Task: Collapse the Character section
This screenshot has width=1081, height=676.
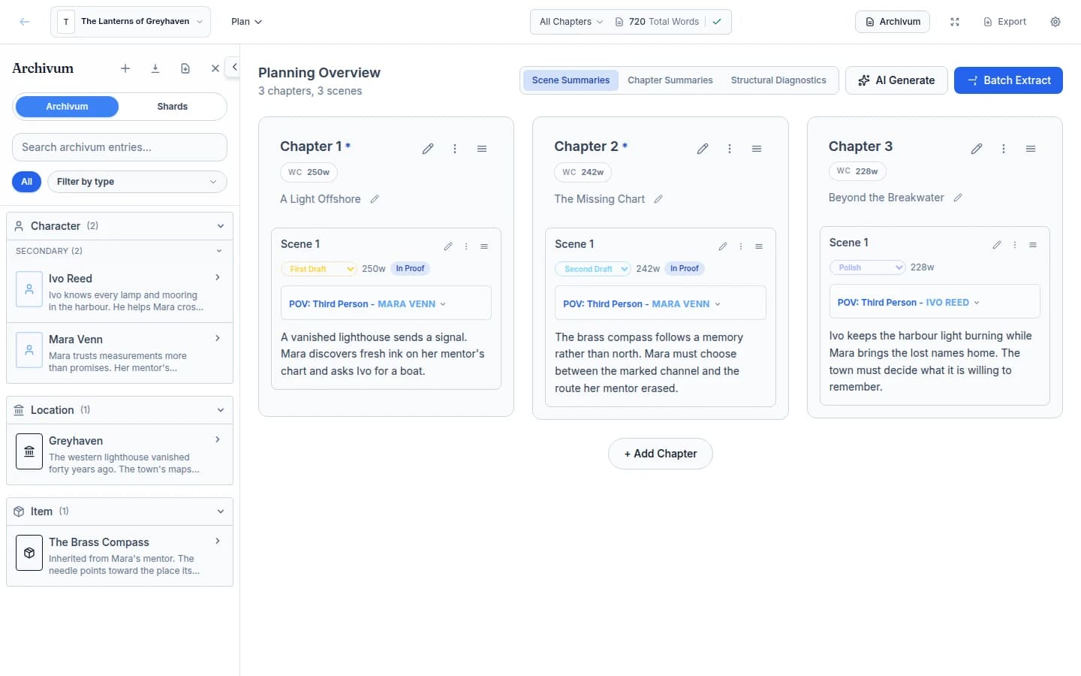Action: 120,226
